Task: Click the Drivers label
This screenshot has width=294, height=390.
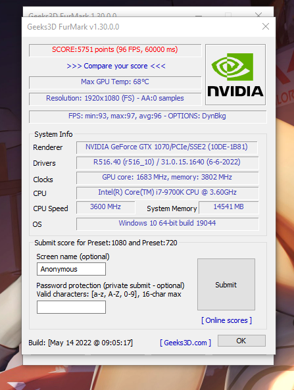Action: tap(44, 163)
